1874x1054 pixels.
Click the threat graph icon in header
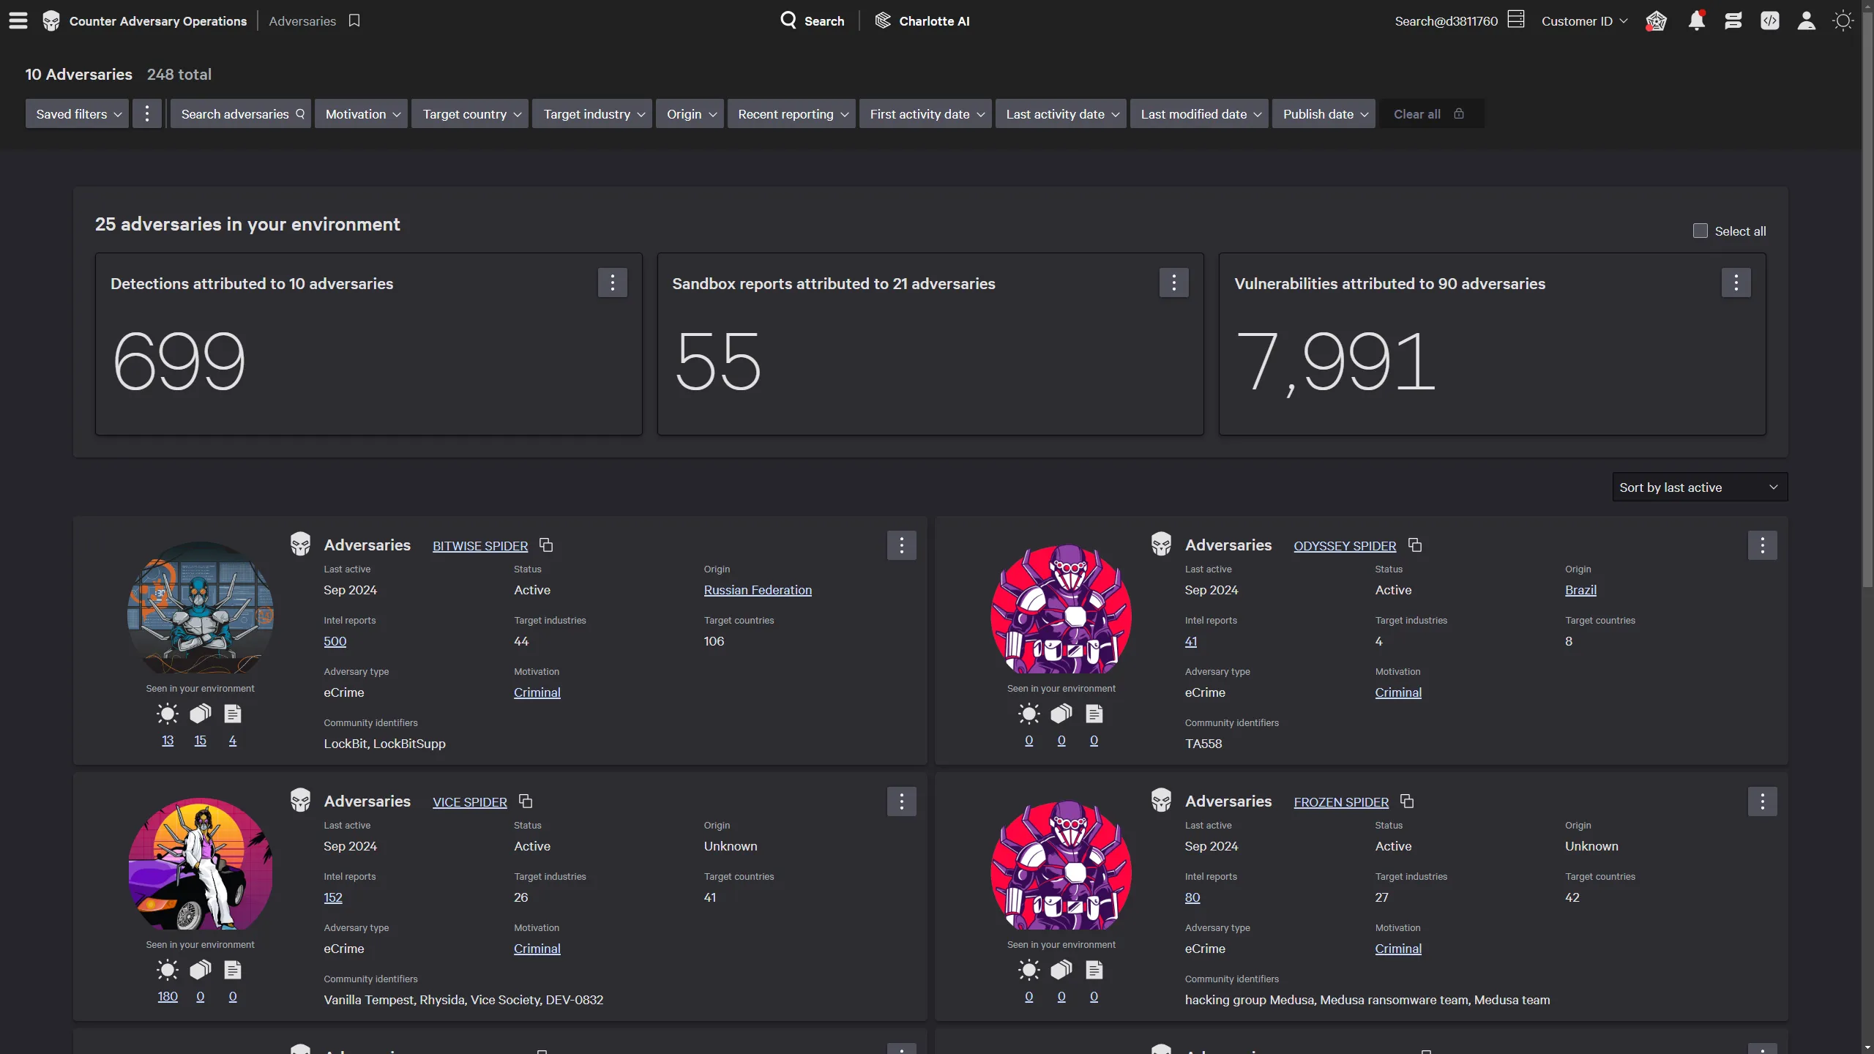tap(1656, 20)
